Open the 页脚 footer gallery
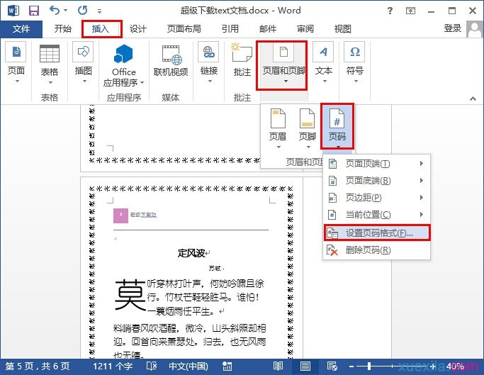This screenshot has width=484, height=375. [308, 128]
